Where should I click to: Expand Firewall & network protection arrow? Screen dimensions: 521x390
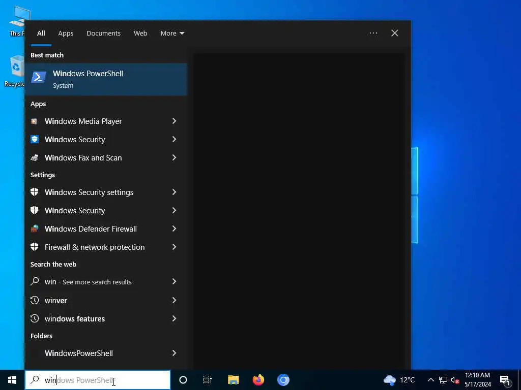click(x=174, y=247)
